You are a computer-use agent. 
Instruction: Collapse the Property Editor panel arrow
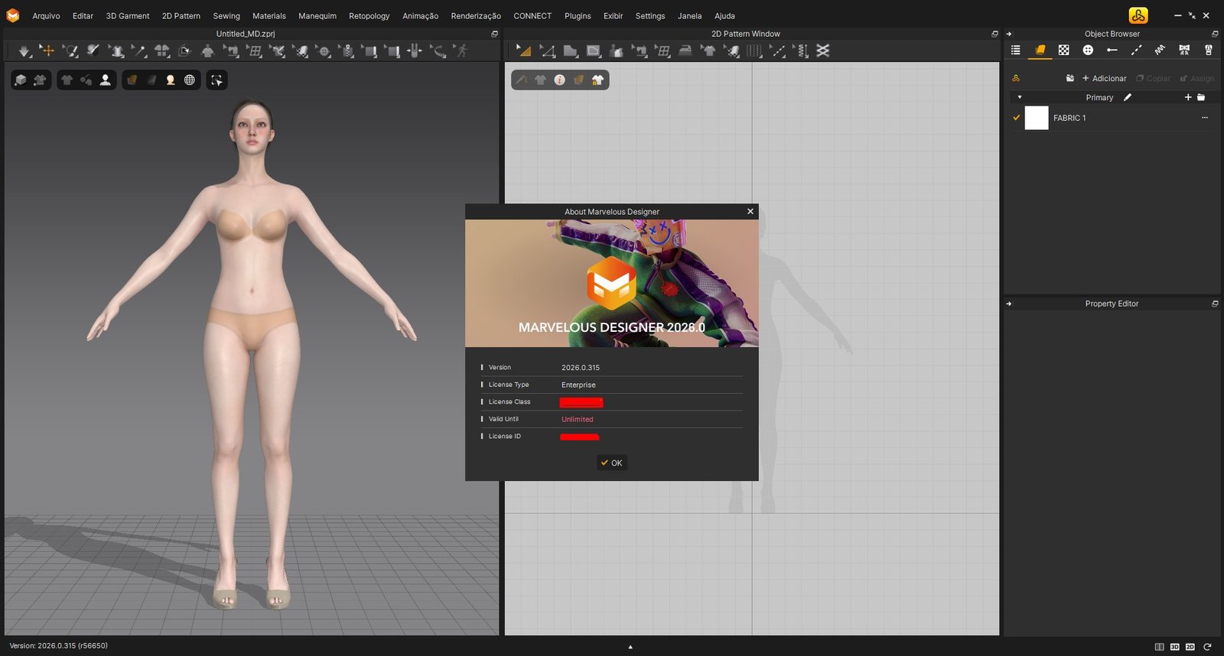[x=1009, y=304]
